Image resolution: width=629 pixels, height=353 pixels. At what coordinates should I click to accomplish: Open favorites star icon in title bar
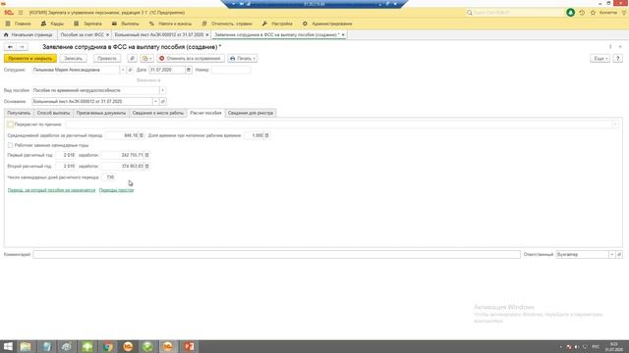pos(593,13)
